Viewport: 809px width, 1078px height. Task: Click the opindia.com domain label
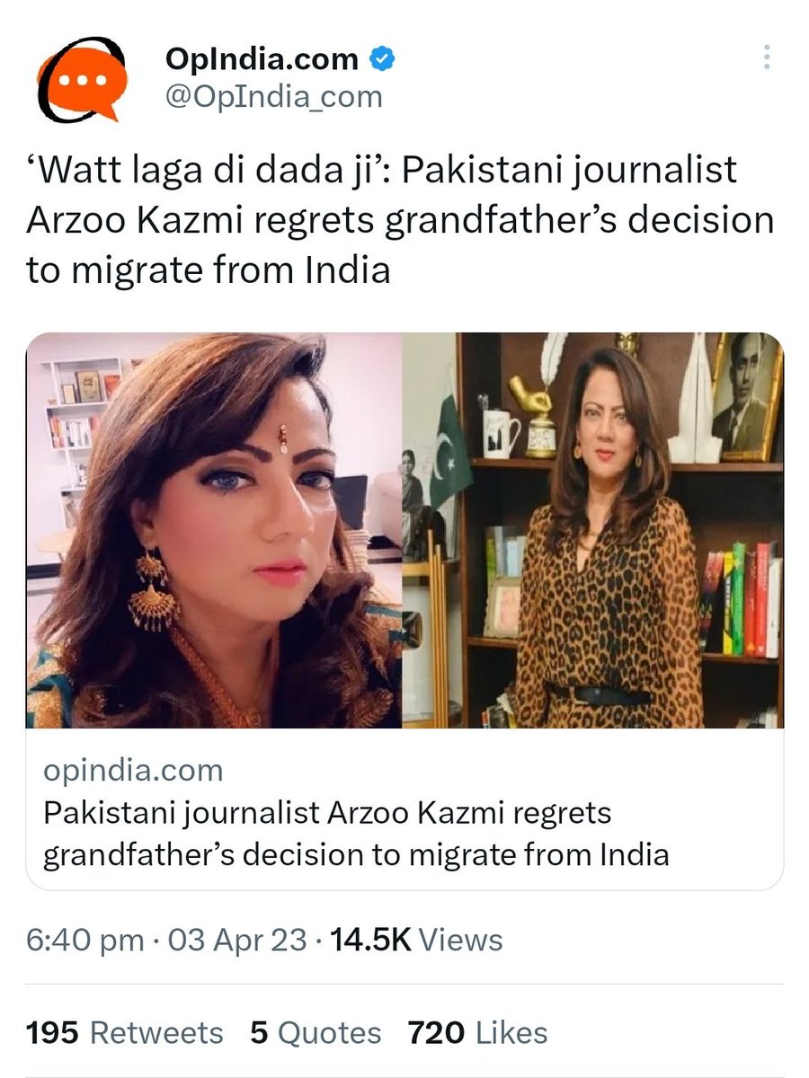click(x=133, y=770)
